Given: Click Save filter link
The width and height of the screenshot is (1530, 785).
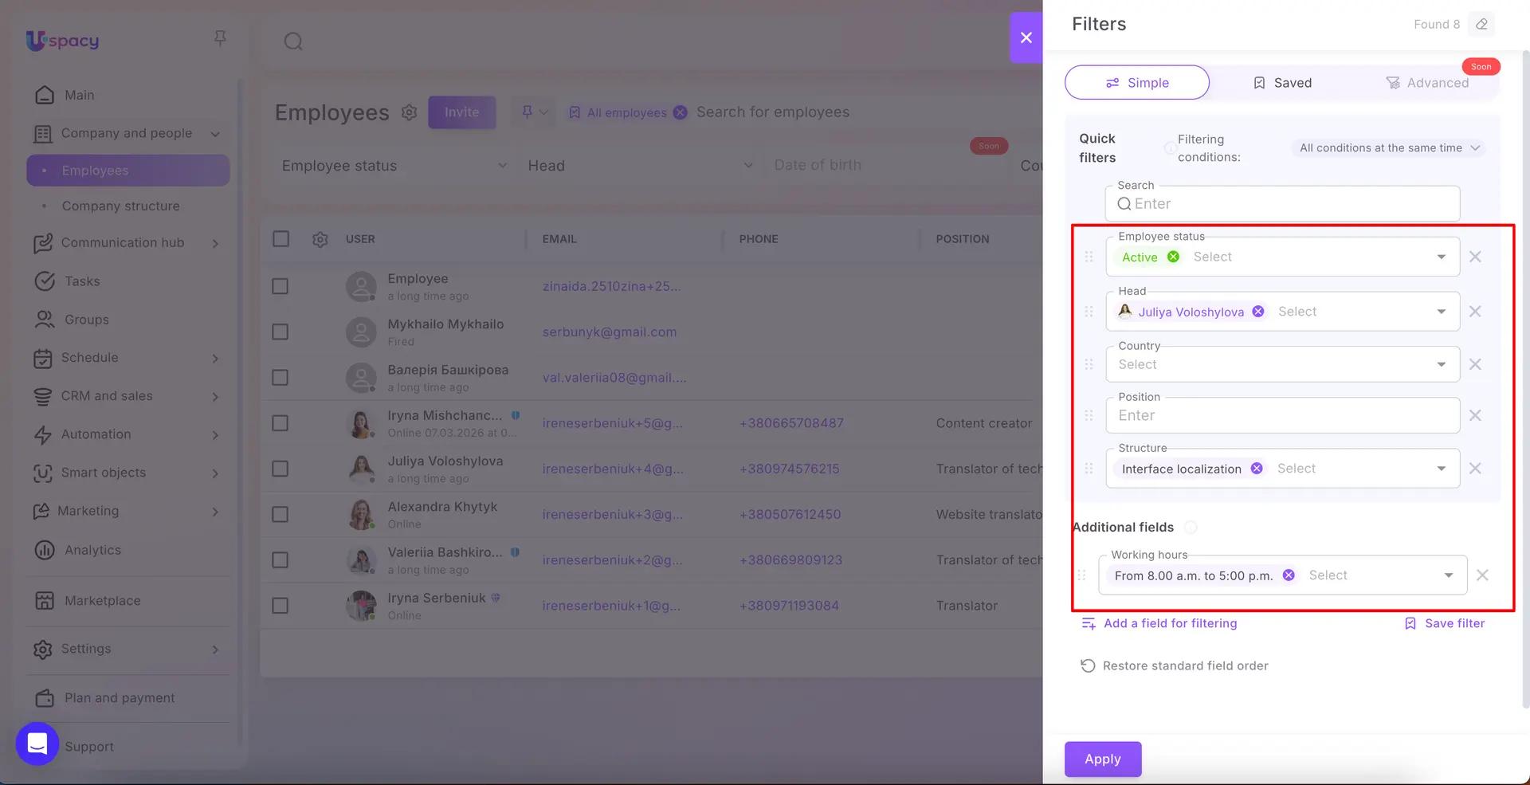Looking at the screenshot, I should tap(1445, 623).
